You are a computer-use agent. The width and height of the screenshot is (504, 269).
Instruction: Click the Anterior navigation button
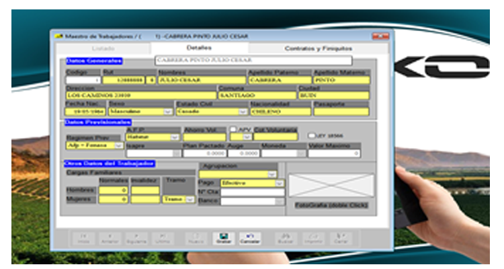[x=110, y=239]
